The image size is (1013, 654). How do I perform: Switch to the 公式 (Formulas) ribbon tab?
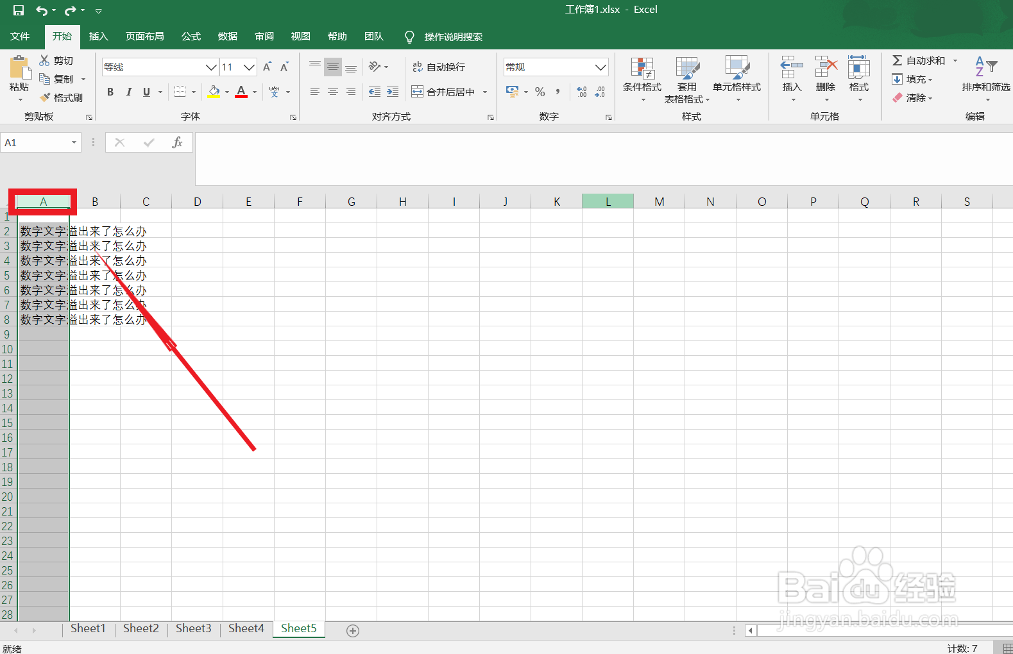[x=191, y=37]
